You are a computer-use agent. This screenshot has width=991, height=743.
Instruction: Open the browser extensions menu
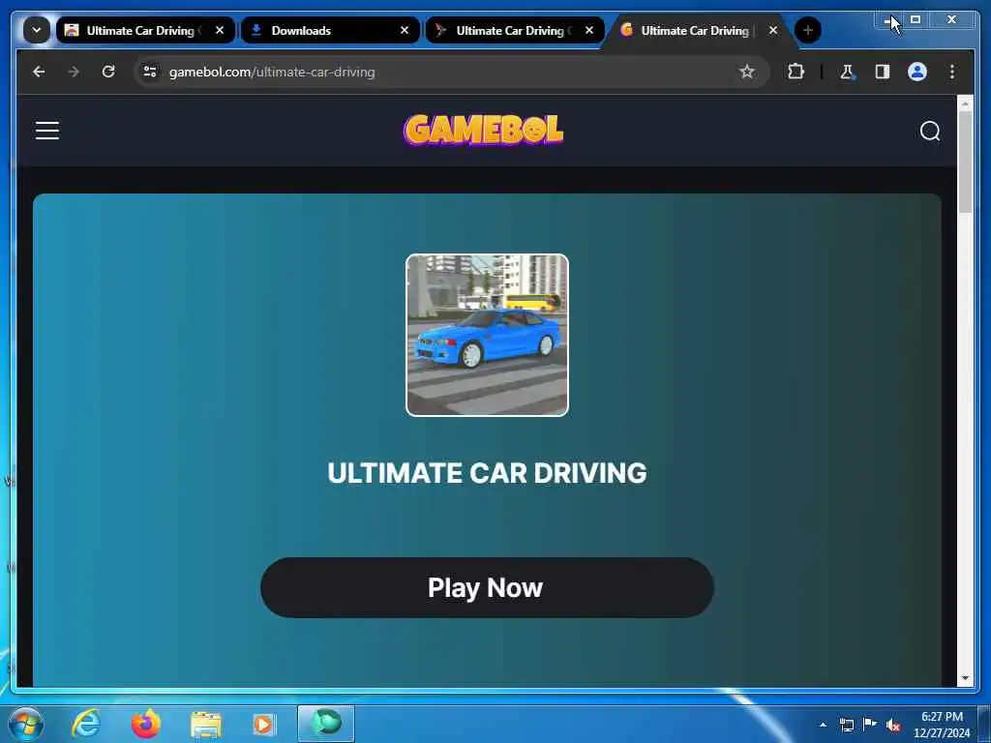pos(796,72)
